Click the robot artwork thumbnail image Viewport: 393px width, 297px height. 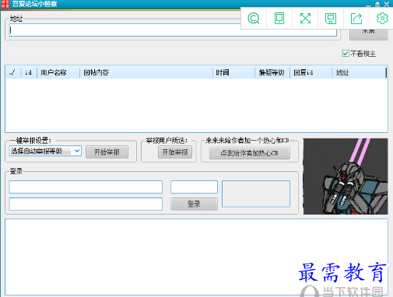coord(346,176)
